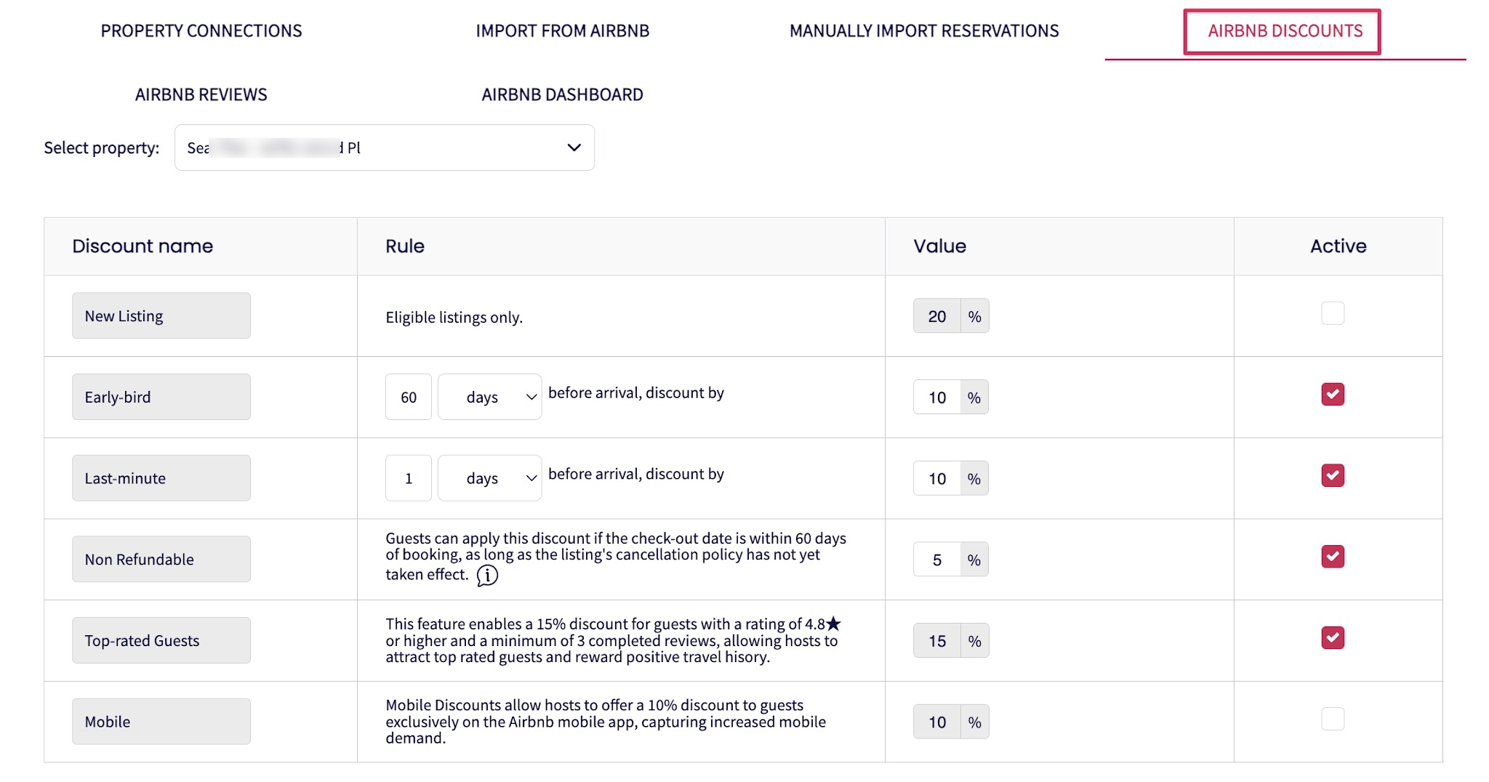Switch to the Airbnb Dashboard tab
Viewport: 1489px width, 782px height.
tap(563, 94)
